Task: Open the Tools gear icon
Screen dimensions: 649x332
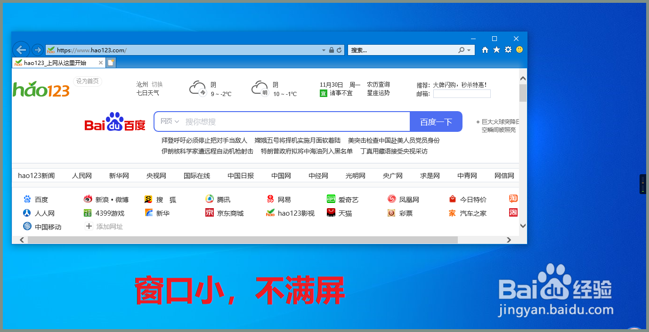Action: (508, 49)
